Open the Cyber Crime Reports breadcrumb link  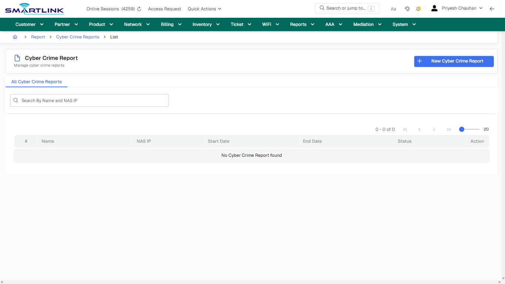[x=77, y=37]
